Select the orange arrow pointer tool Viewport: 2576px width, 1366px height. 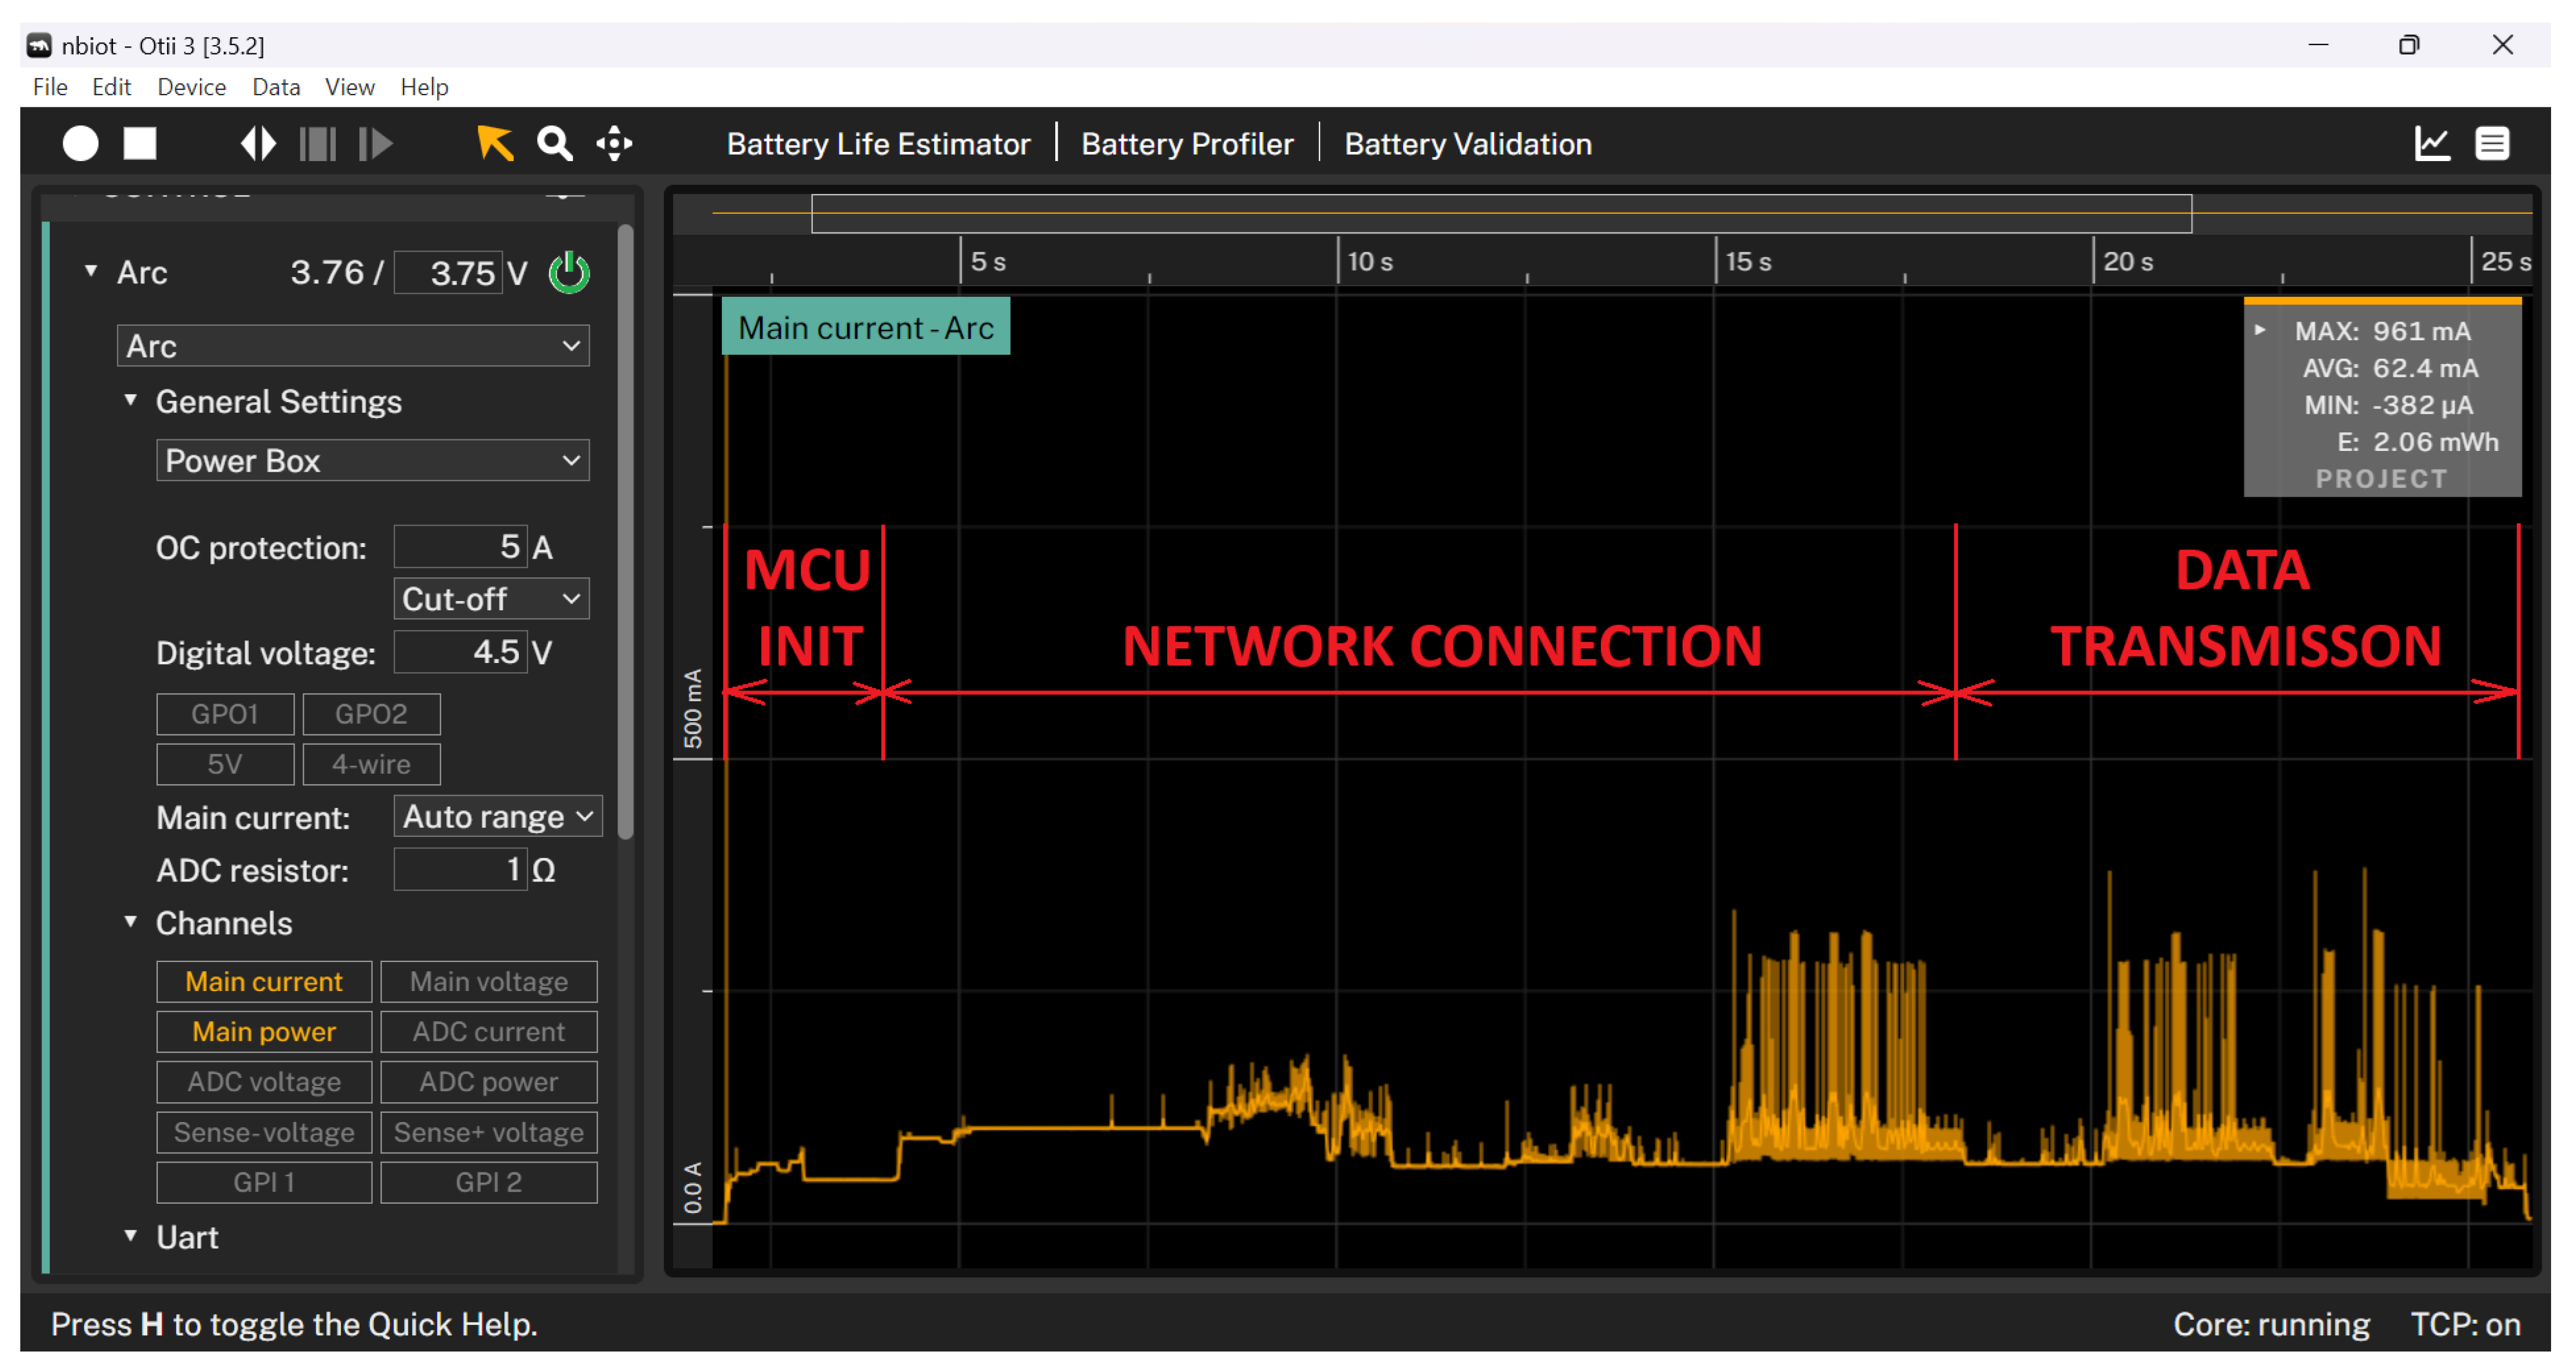click(495, 144)
